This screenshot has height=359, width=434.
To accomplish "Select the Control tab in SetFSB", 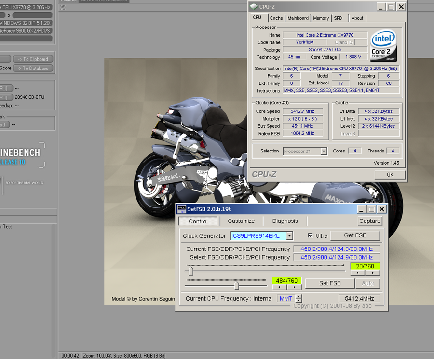I will pyautogui.click(x=198, y=221).
